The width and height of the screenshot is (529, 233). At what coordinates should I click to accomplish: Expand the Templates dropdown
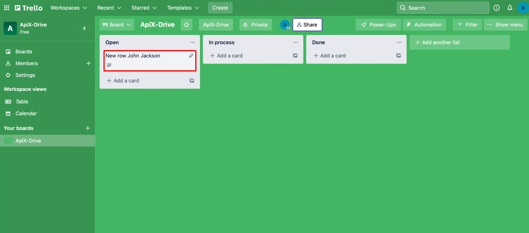(x=183, y=7)
